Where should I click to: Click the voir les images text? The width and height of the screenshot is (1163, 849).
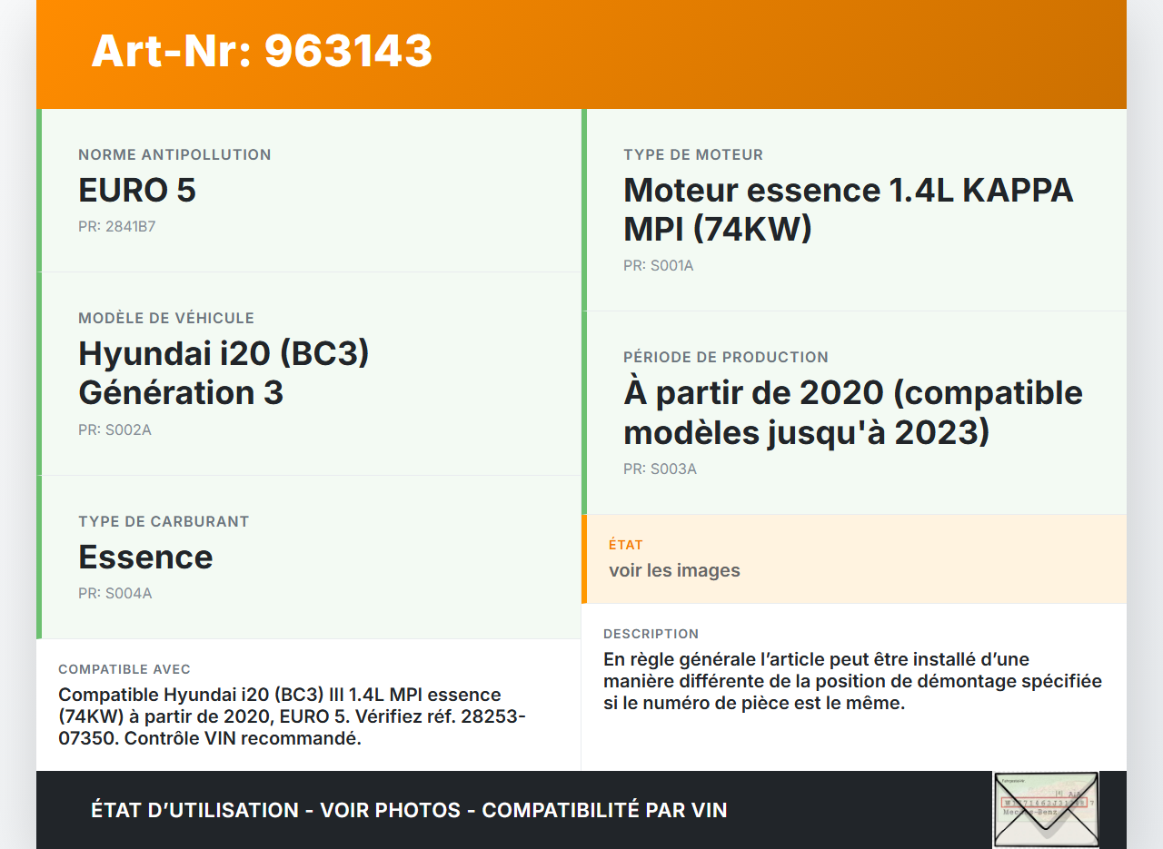click(x=674, y=570)
